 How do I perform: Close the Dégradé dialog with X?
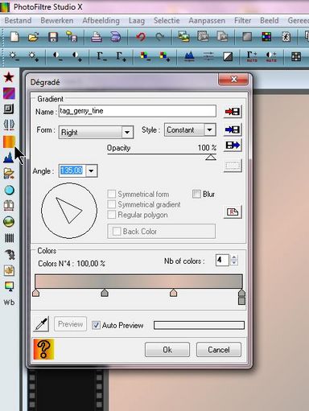pyautogui.click(x=233, y=79)
